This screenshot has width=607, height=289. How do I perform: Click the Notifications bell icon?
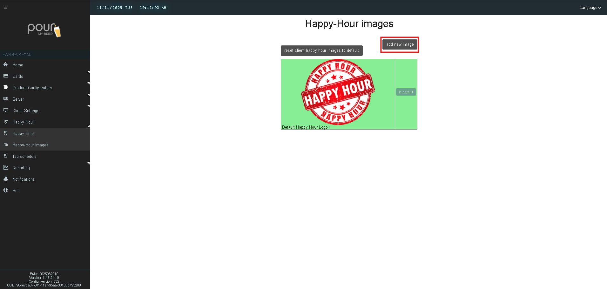[x=6, y=179]
